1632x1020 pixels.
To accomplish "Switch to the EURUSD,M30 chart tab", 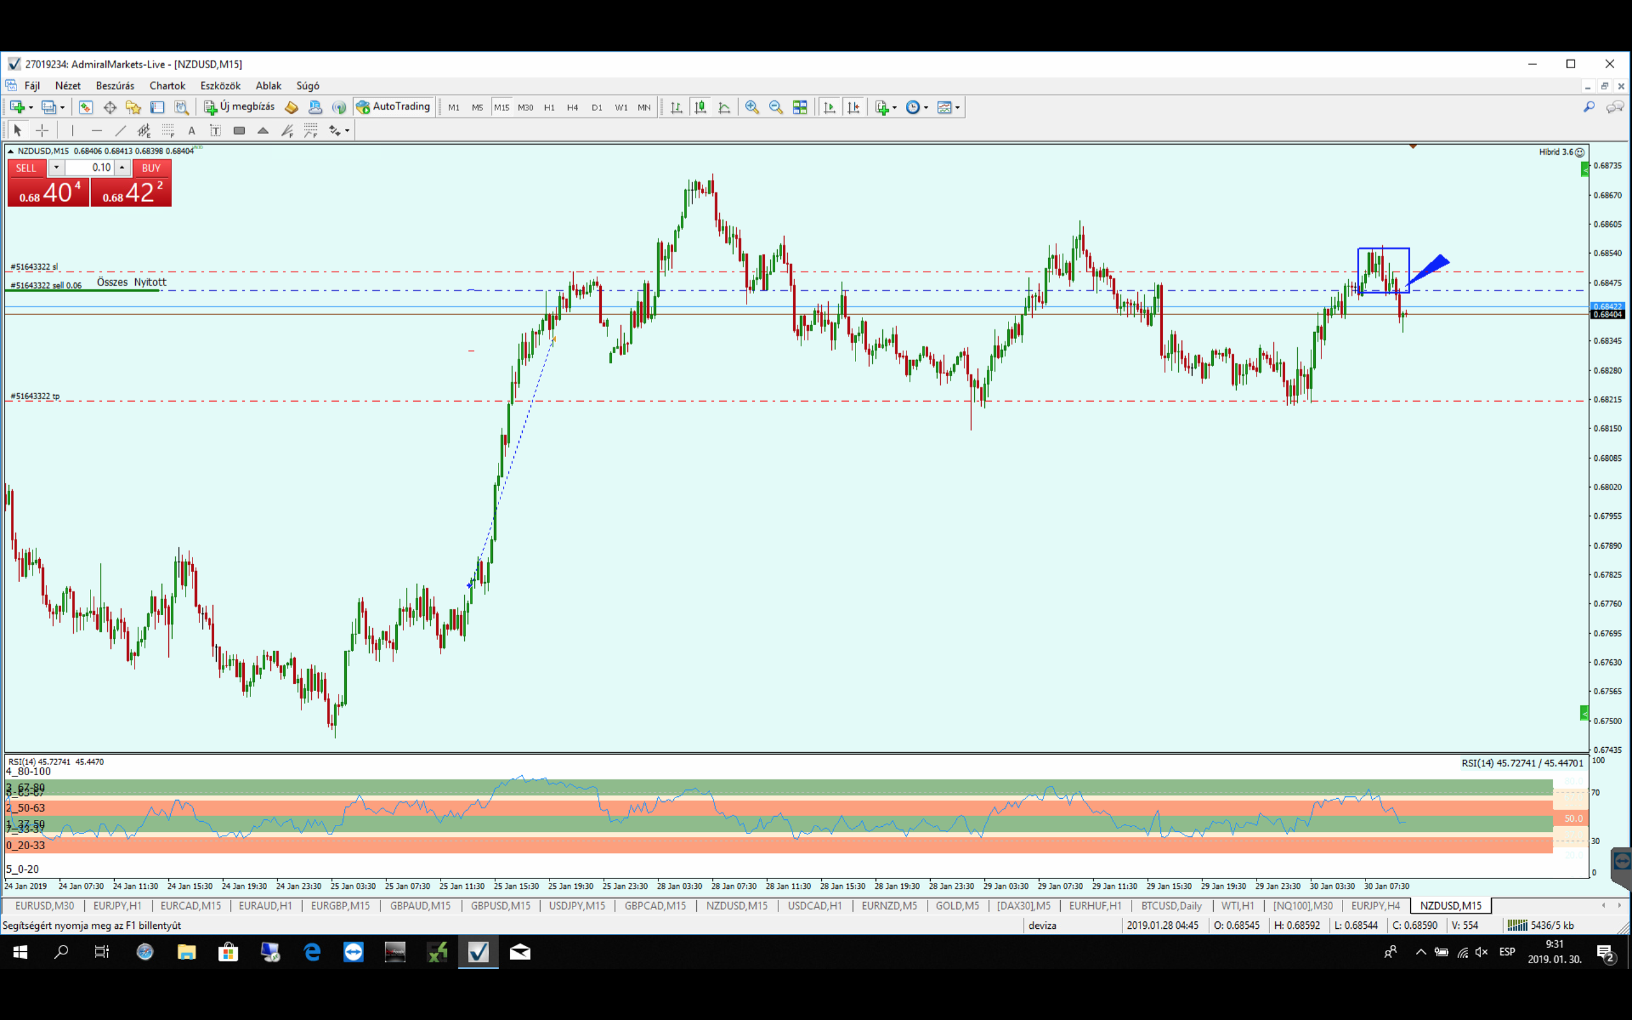I will pos(45,905).
